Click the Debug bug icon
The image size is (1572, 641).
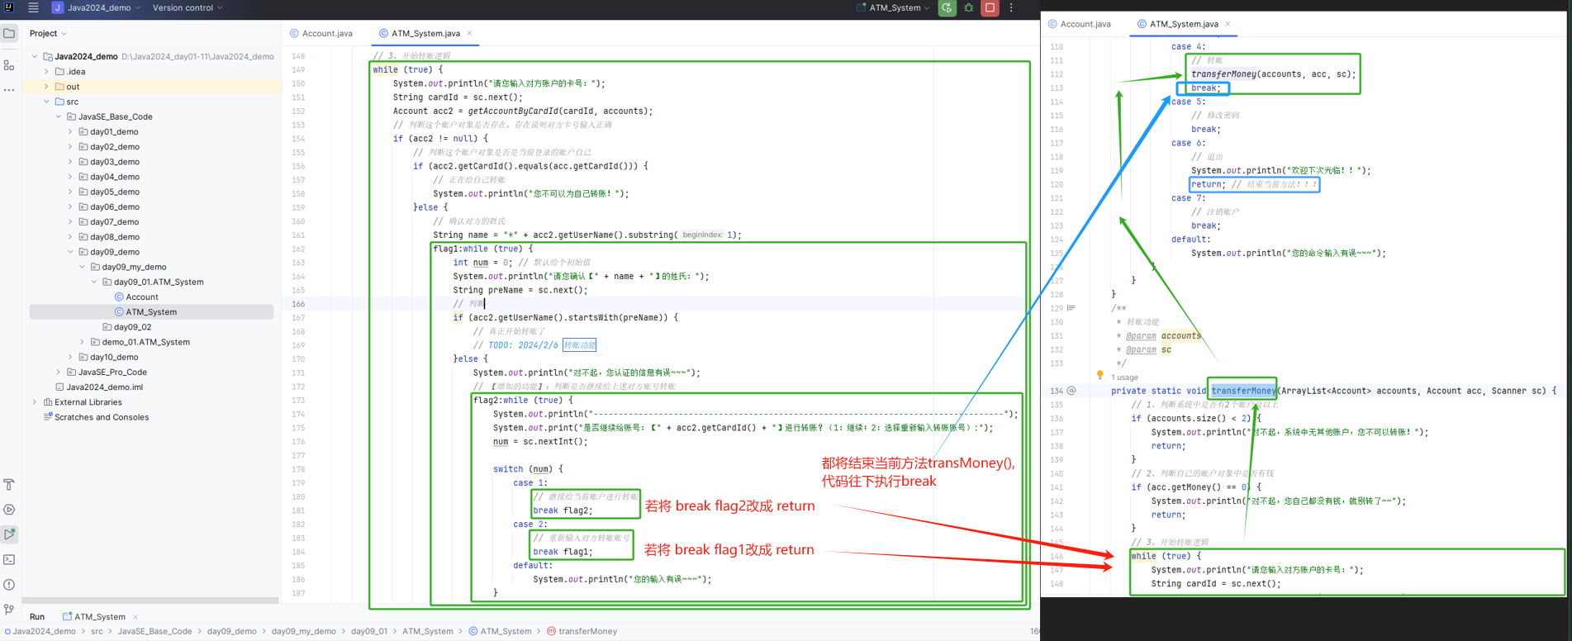968,8
